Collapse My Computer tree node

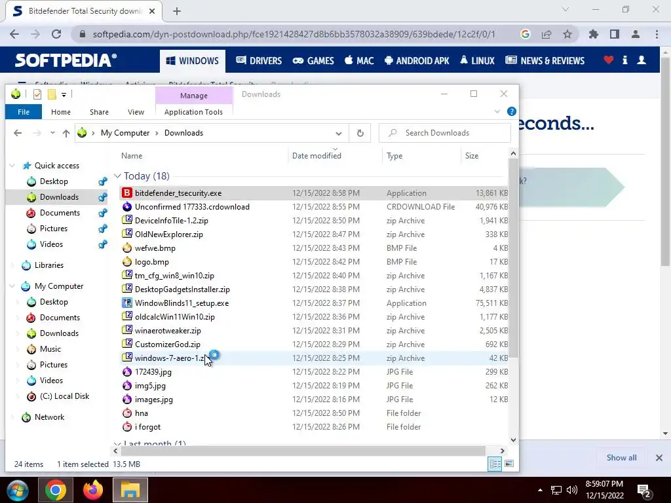[x=12, y=286]
